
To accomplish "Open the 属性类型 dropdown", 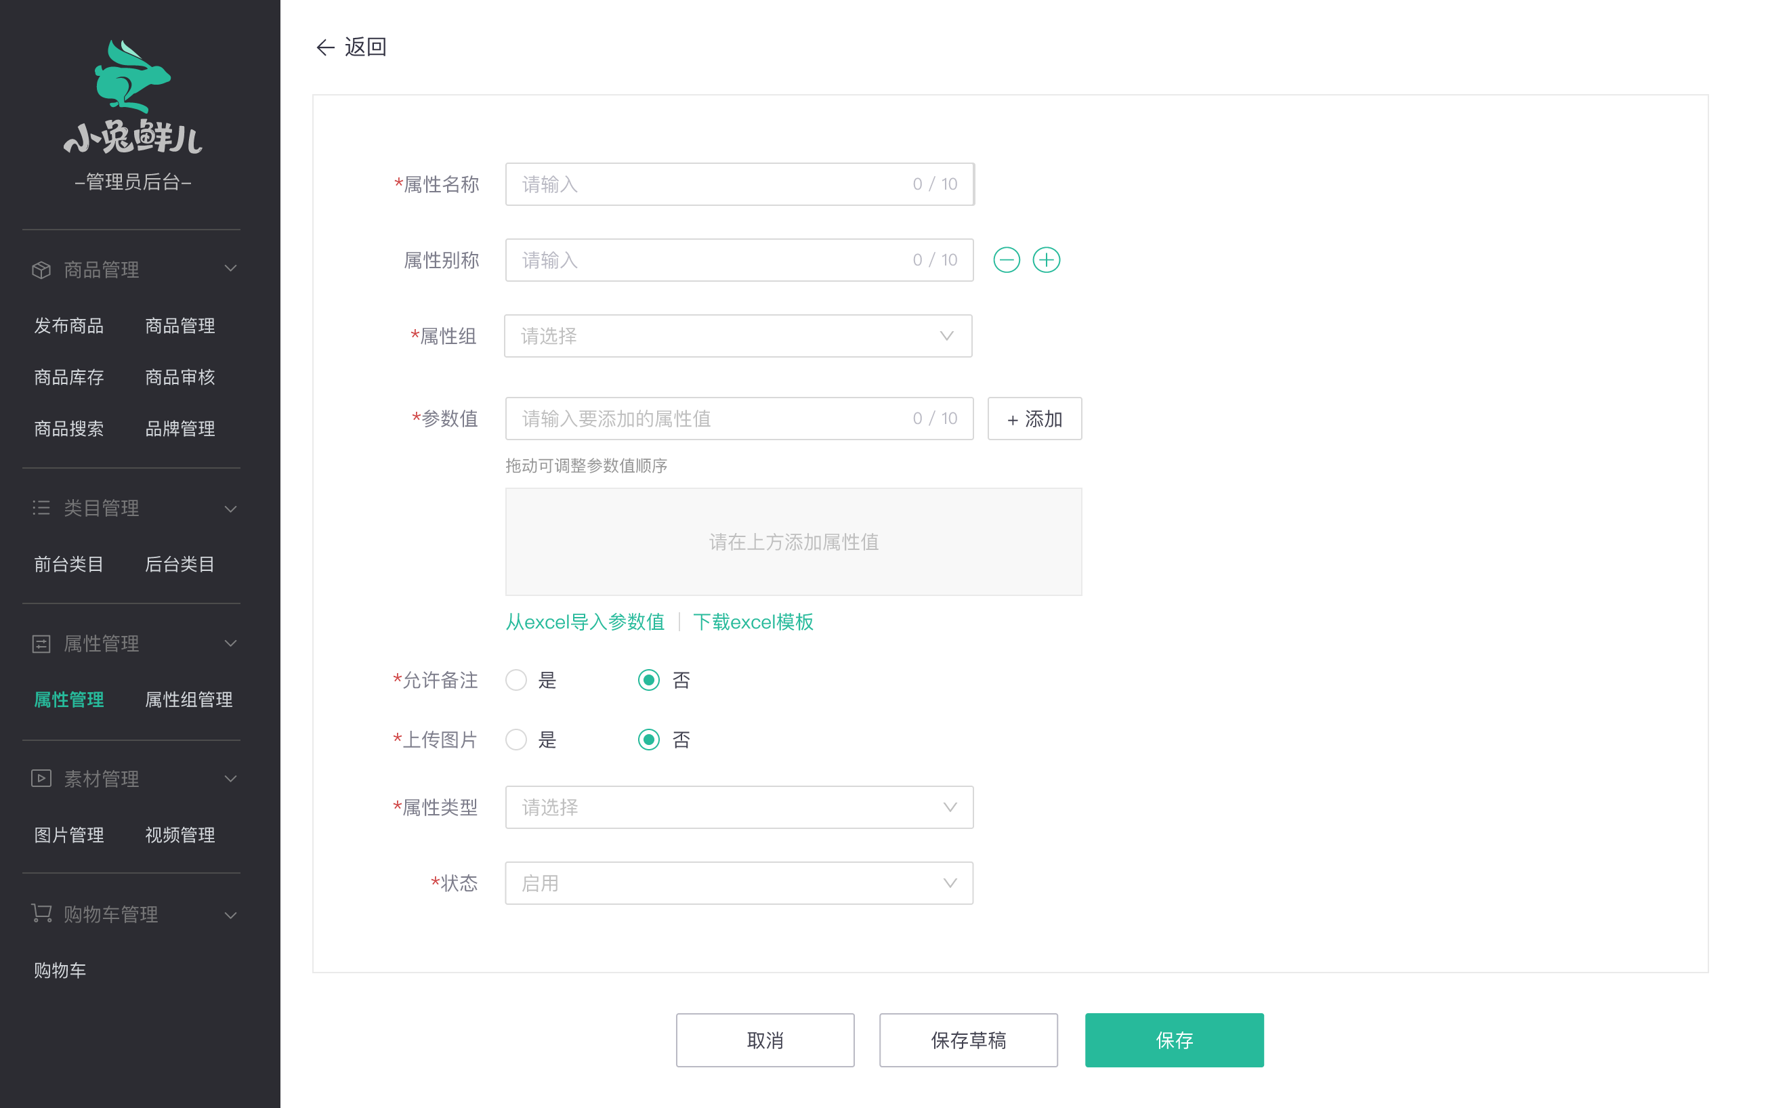I will pos(739,807).
